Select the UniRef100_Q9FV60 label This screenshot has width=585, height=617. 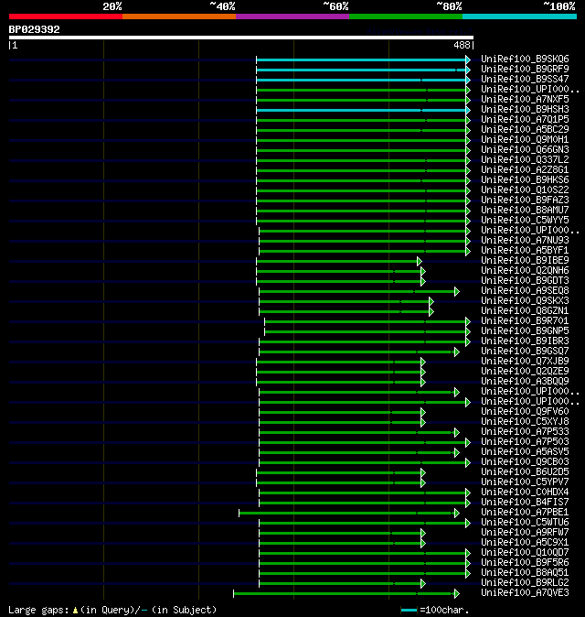pyautogui.click(x=525, y=412)
